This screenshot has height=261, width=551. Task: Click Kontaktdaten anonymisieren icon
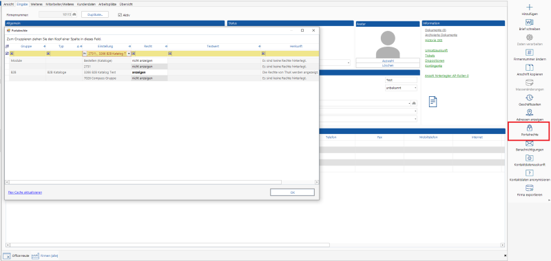point(530,173)
